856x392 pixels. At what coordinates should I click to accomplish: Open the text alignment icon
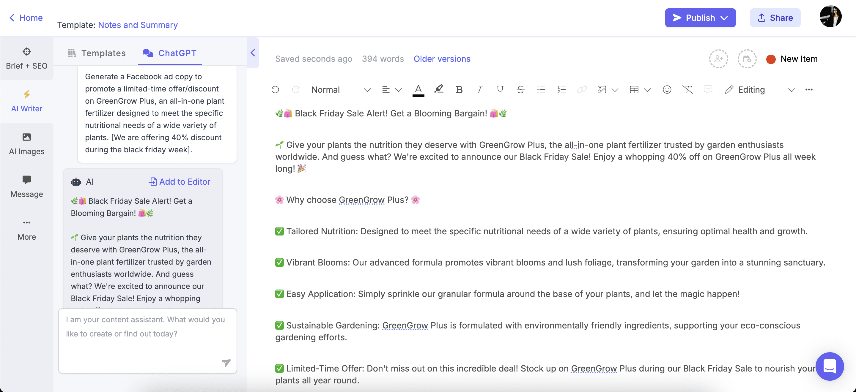click(x=386, y=90)
